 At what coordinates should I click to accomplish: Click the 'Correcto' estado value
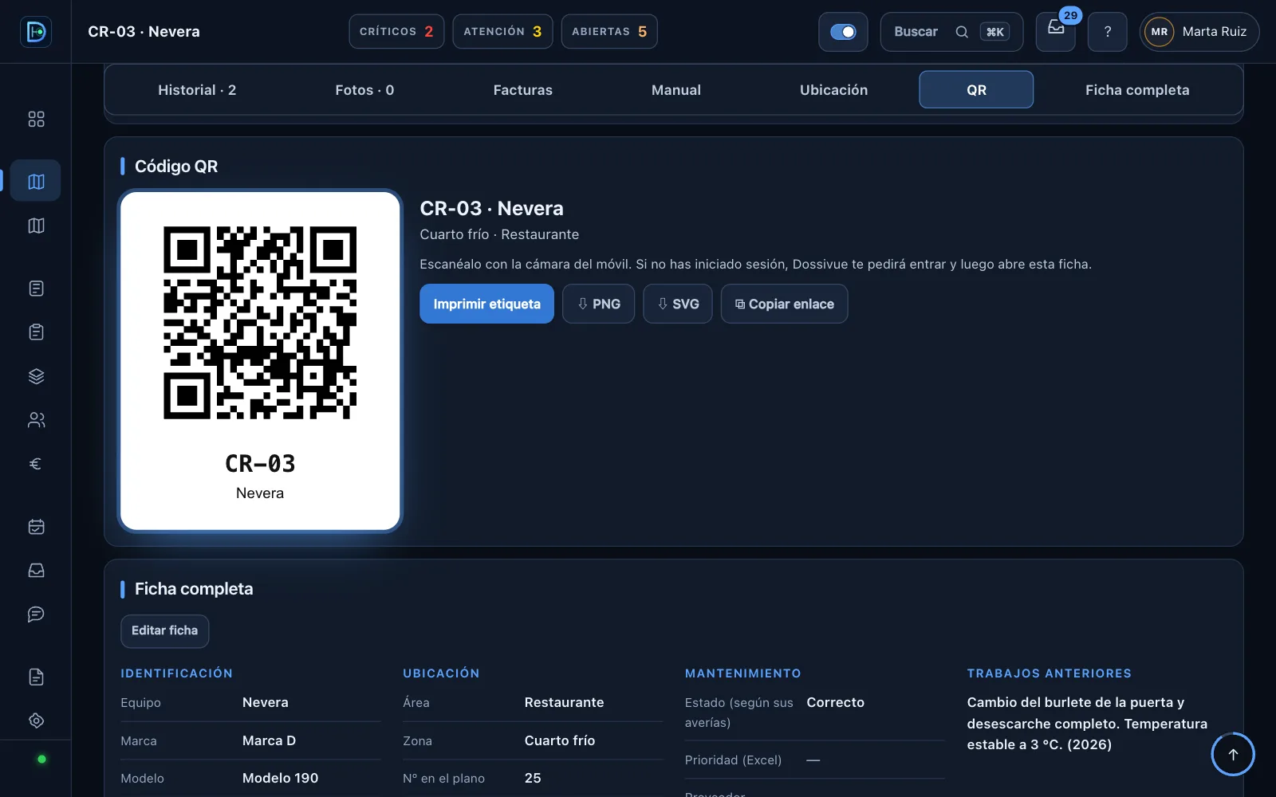(x=835, y=702)
